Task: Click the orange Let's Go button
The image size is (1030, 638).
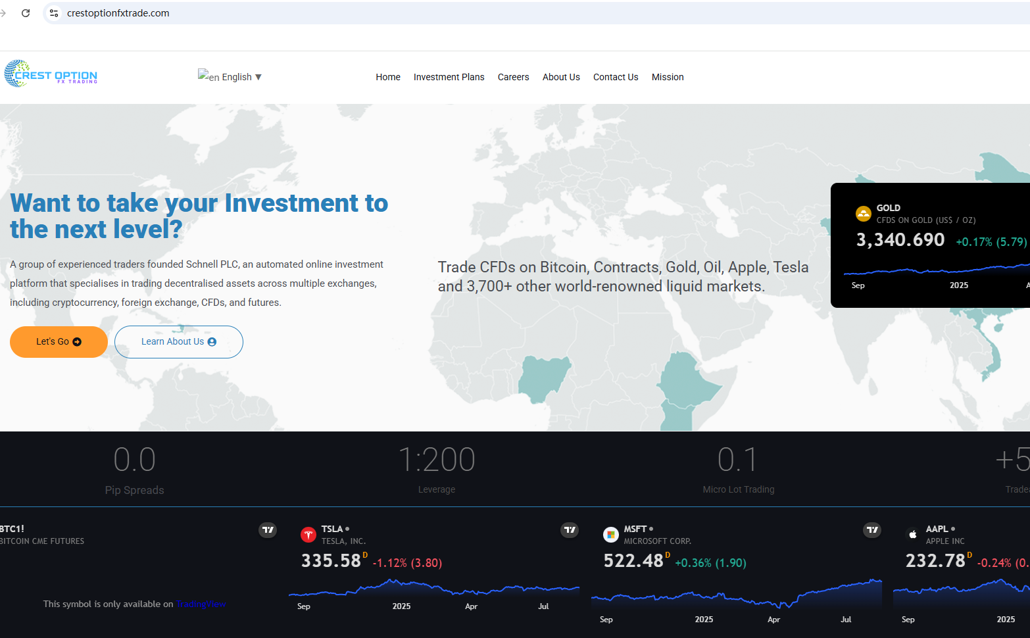Action: 59,342
